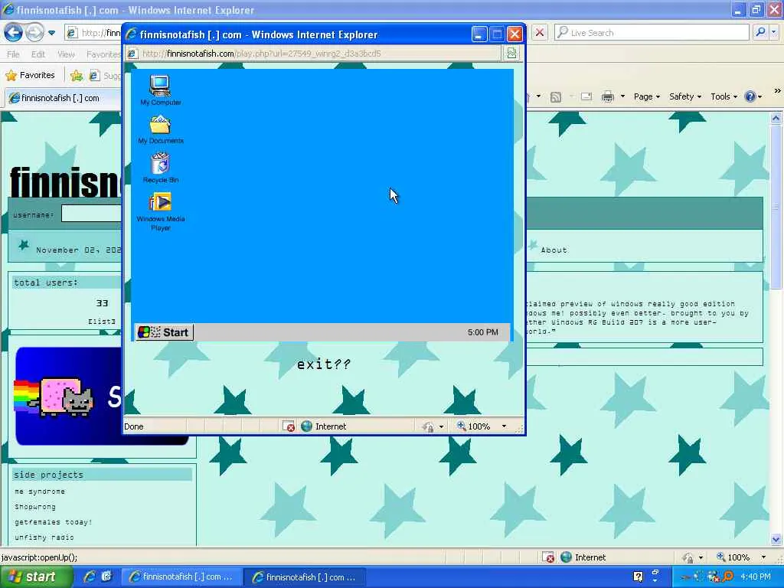Click the Stop button in main browser
This screenshot has width=784, height=588.
coord(540,33)
